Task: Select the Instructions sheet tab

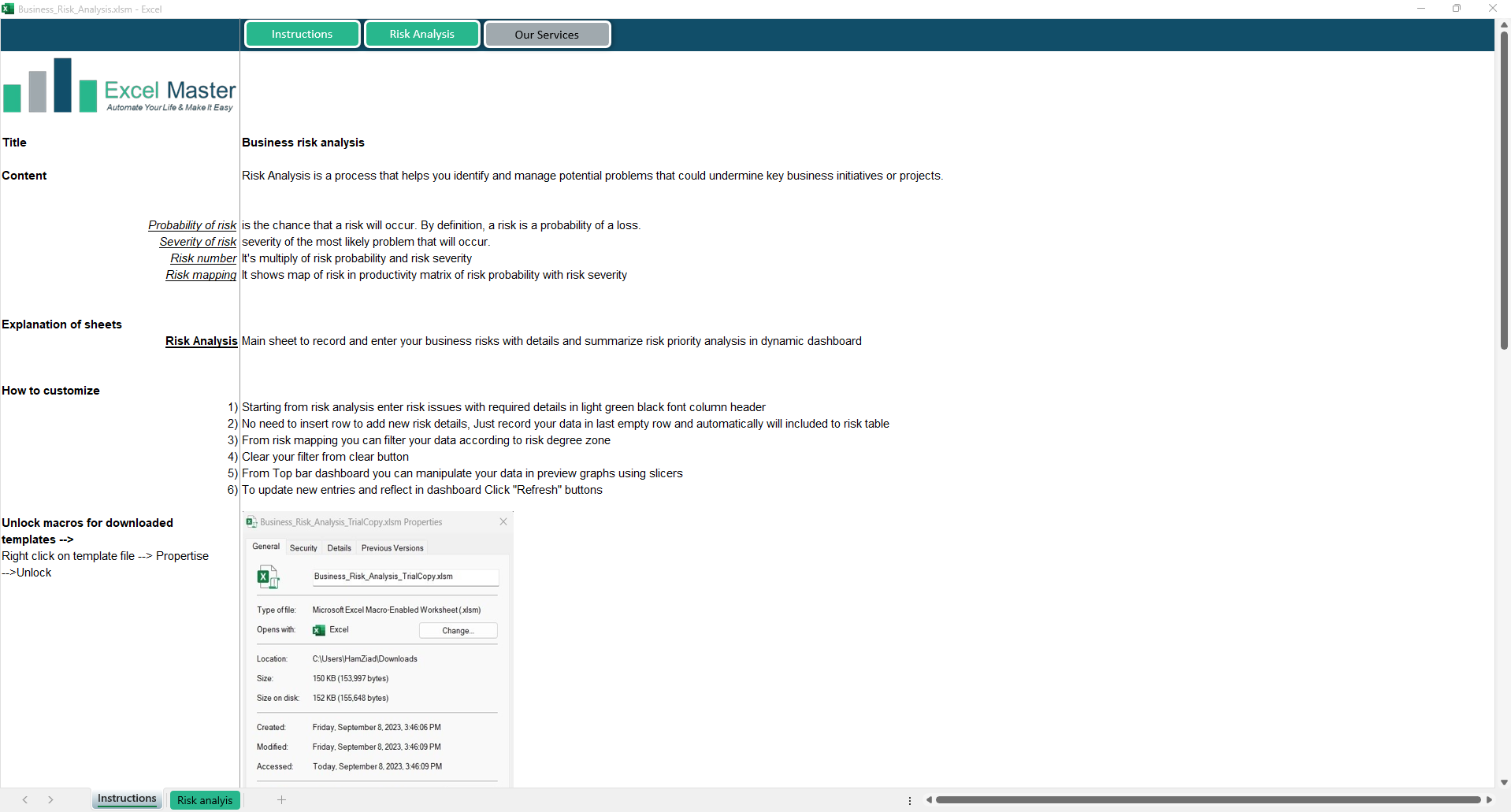Action: (x=127, y=799)
